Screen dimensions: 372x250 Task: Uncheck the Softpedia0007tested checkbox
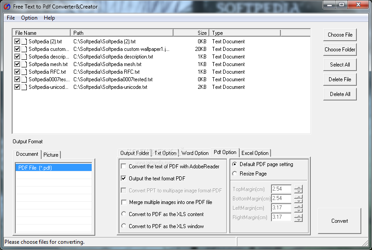pyautogui.click(x=17, y=79)
